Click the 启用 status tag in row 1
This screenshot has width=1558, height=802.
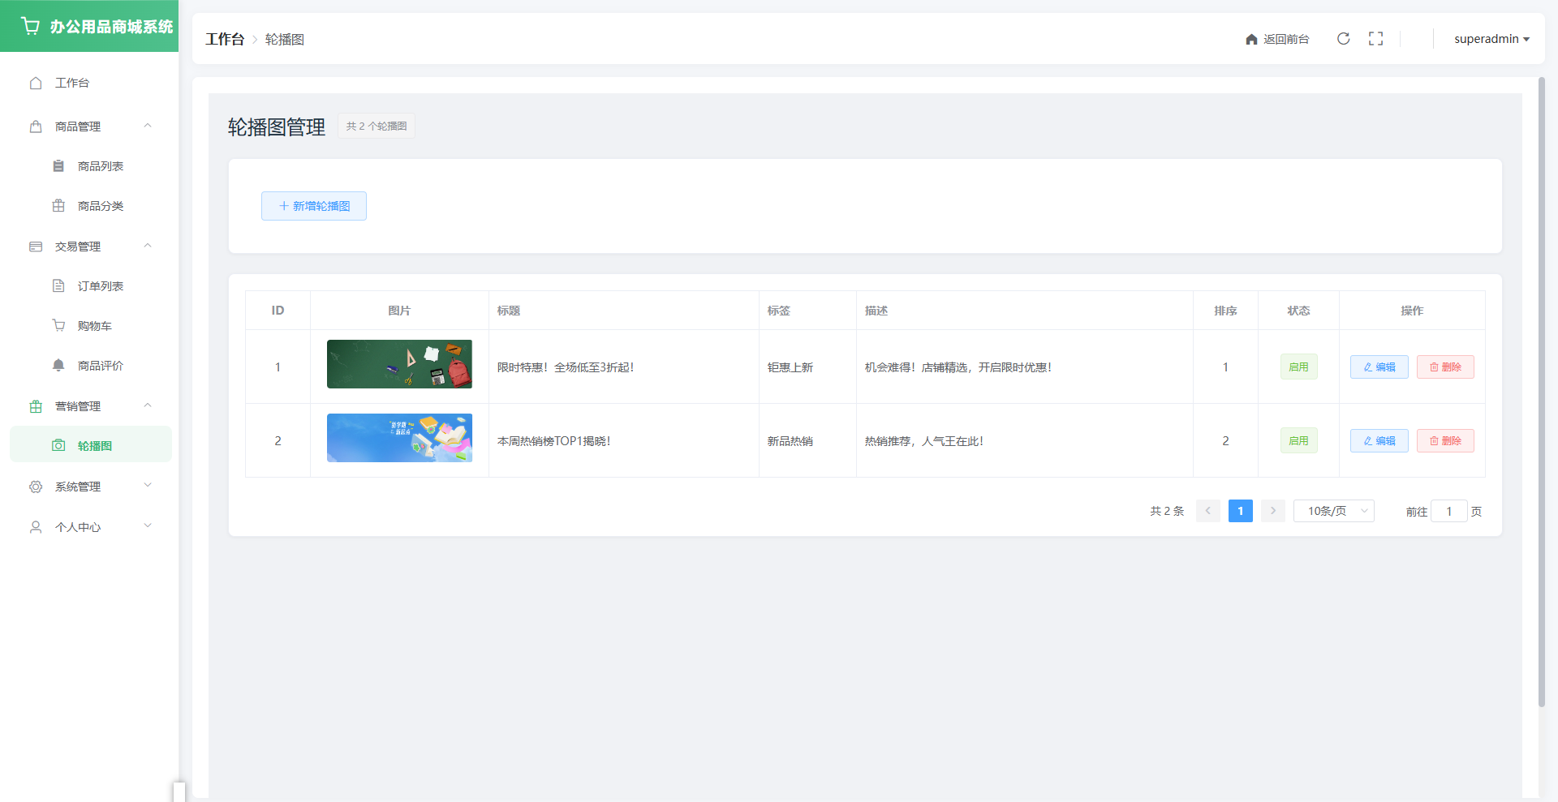[x=1298, y=367]
